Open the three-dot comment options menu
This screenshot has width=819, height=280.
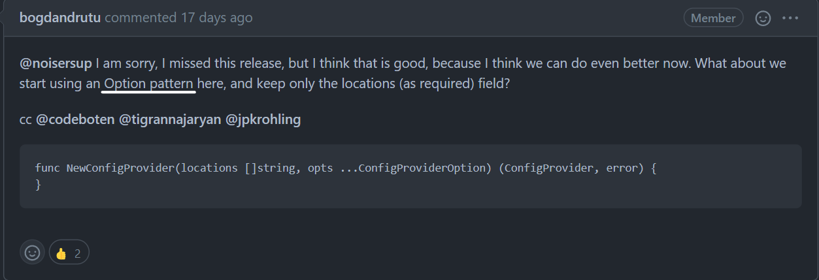click(x=790, y=18)
